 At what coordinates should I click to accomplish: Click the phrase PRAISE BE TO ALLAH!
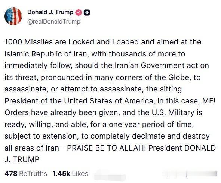click(x=107, y=148)
